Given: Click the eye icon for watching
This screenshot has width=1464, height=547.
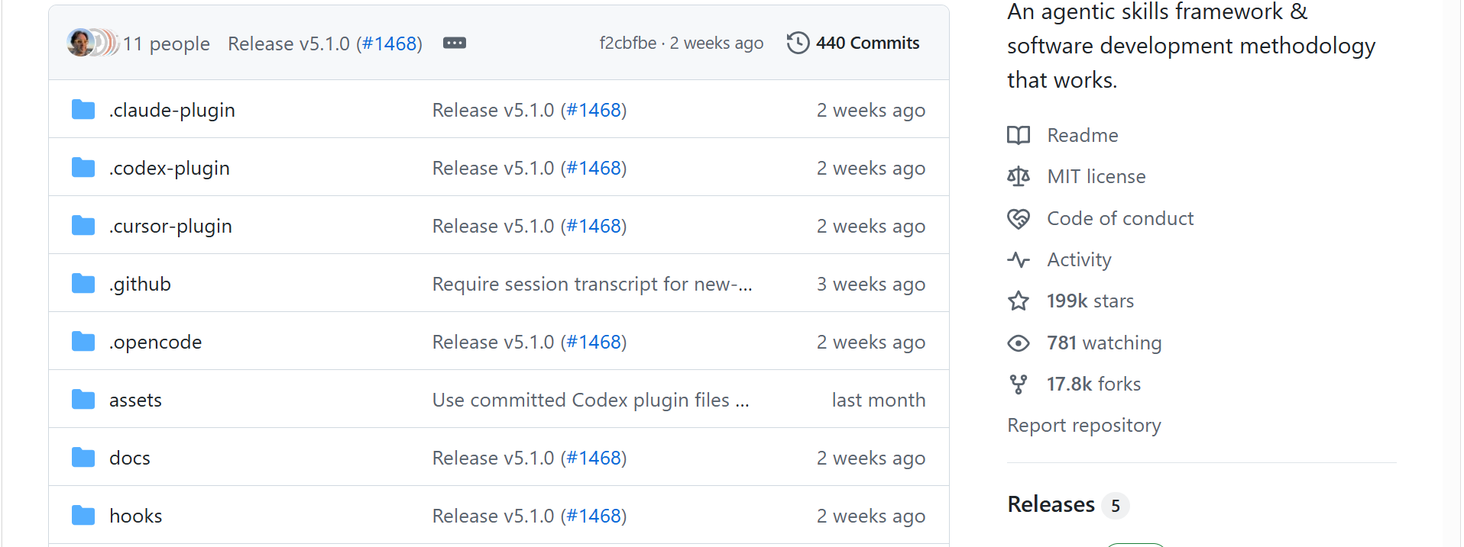Looking at the screenshot, I should pos(1019,343).
